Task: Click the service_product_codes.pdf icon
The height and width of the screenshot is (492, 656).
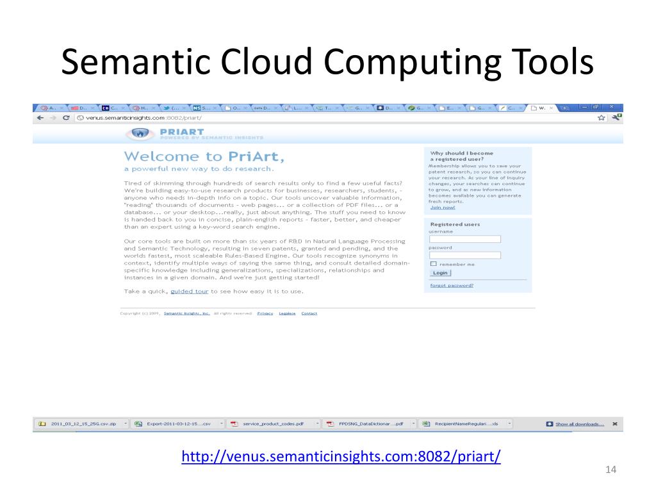Action: (234, 424)
